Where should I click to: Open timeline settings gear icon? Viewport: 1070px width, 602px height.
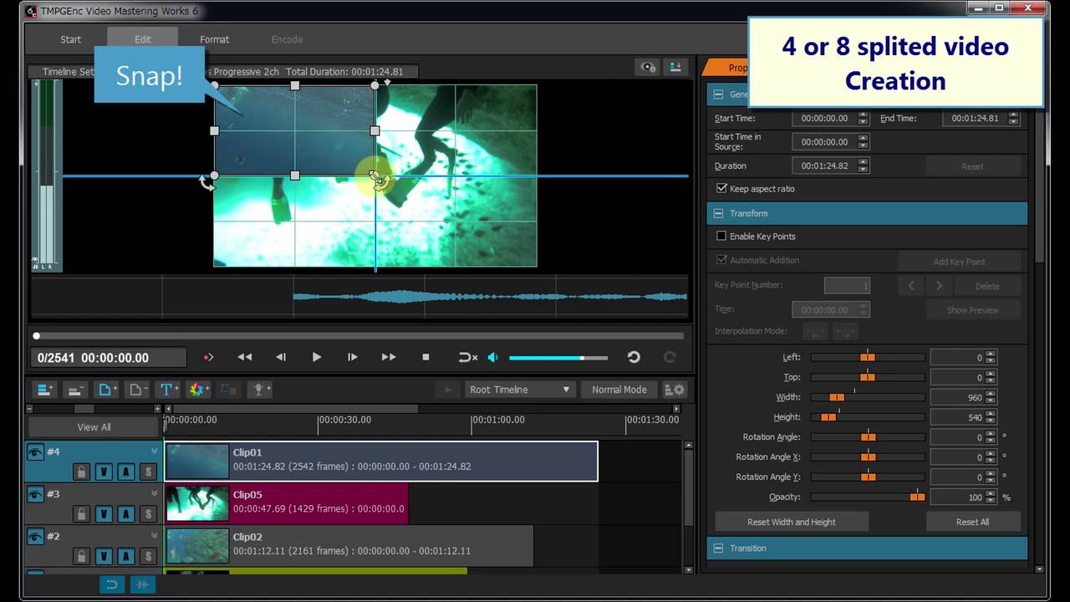click(x=674, y=390)
